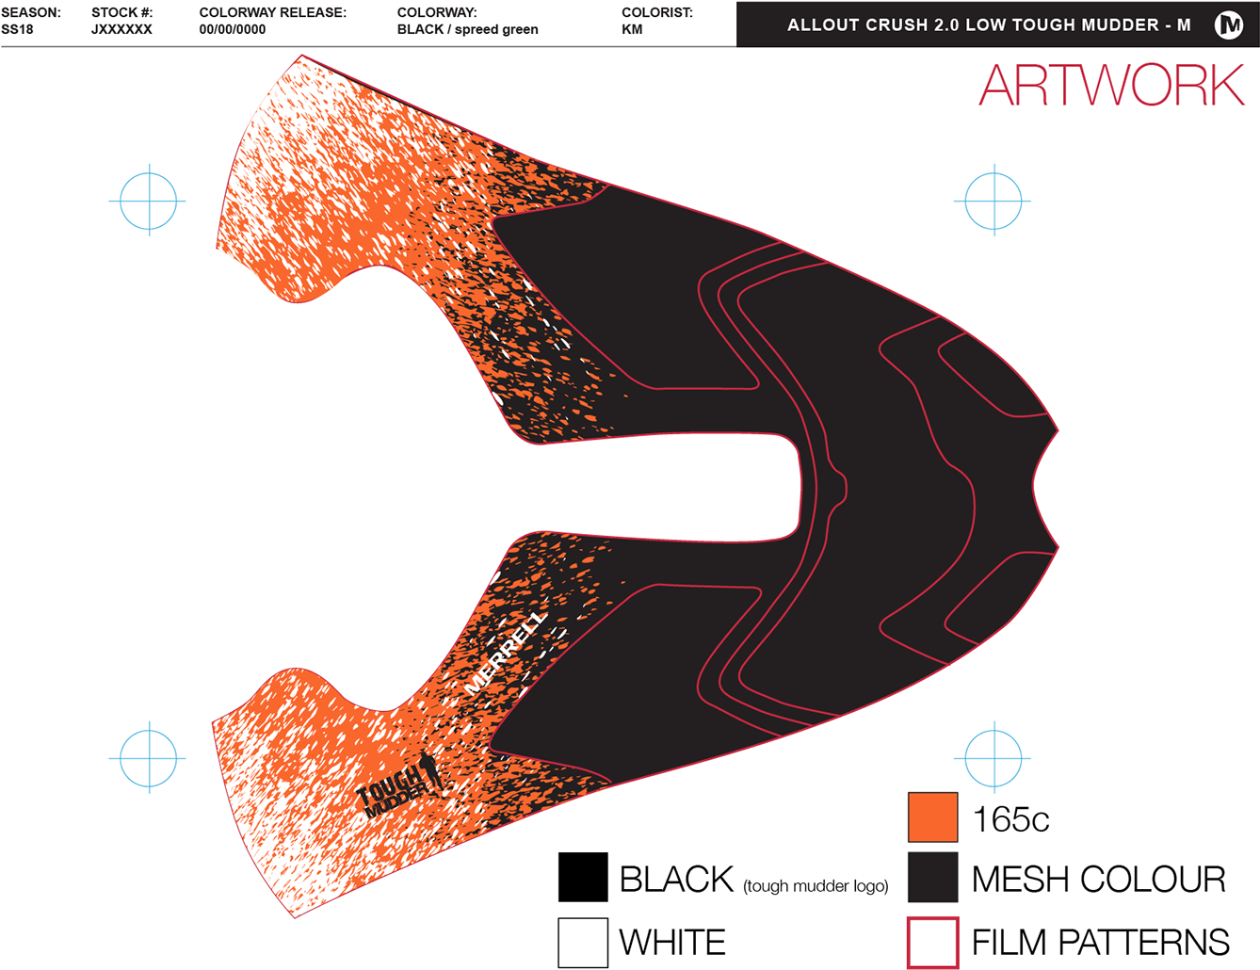
Task: Select the white MERRELL wordmark on the shoe pattern
Action: point(506,652)
